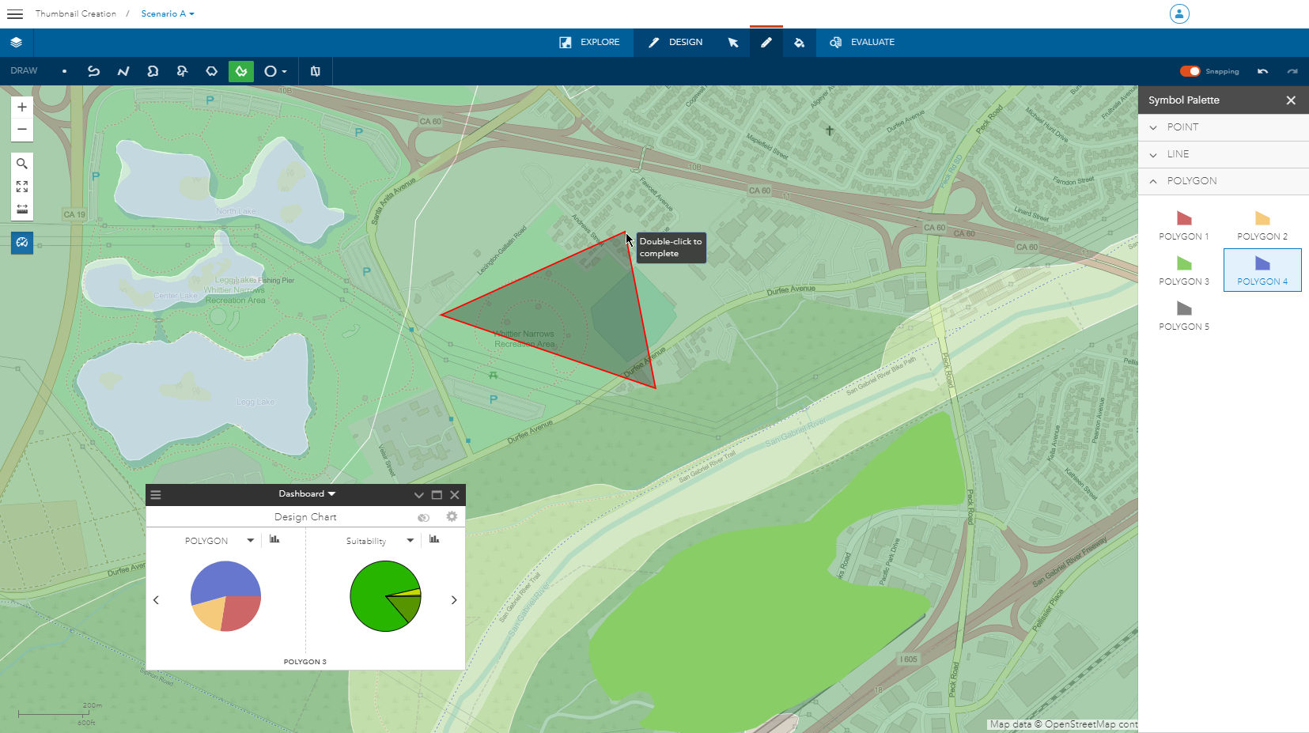
Task: Open the Suitability chart dropdown
Action: [410, 541]
